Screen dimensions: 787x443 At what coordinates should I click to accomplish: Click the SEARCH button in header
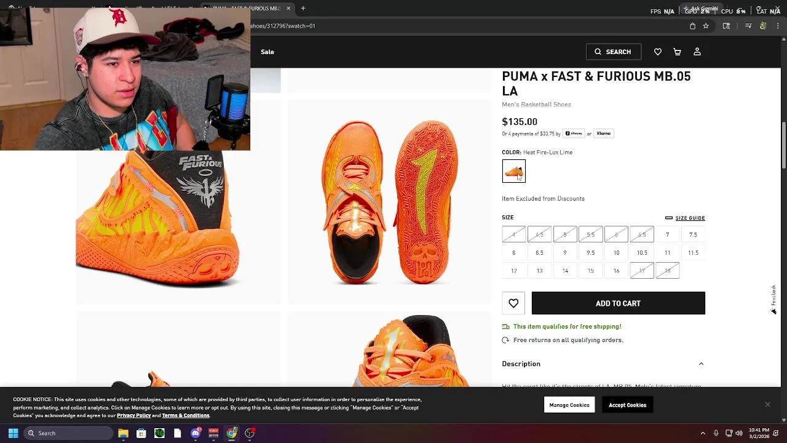(x=614, y=52)
